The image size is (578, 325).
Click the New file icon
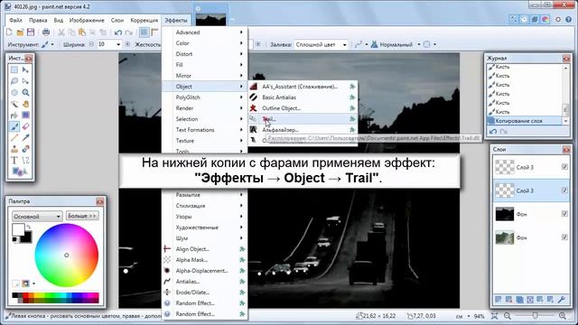pyautogui.click(x=10, y=32)
